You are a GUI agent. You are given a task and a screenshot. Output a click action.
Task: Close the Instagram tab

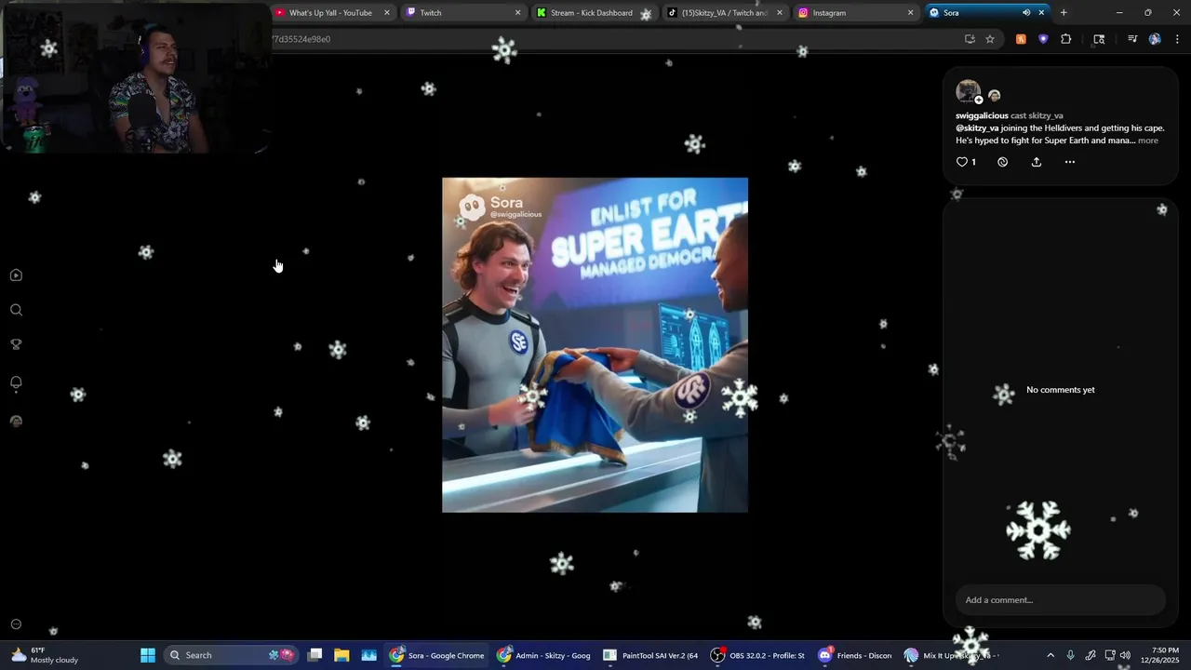[x=911, y=13]
